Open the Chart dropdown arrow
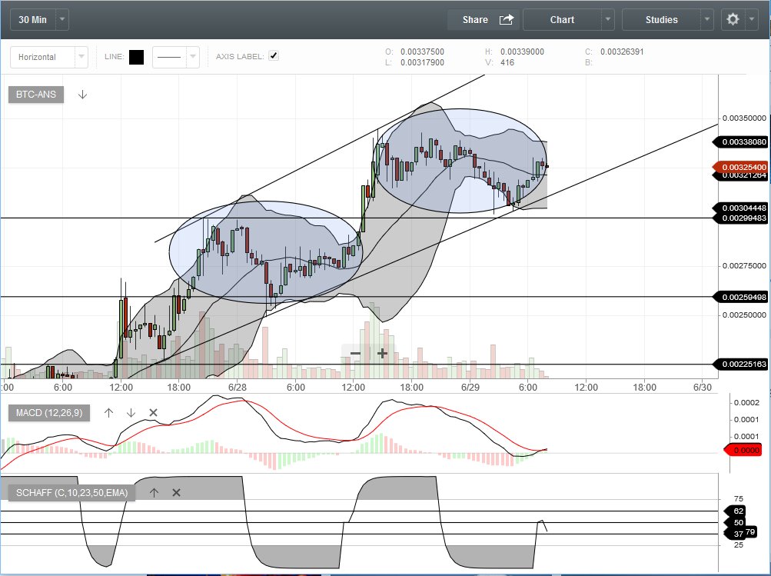 [608, 20]
